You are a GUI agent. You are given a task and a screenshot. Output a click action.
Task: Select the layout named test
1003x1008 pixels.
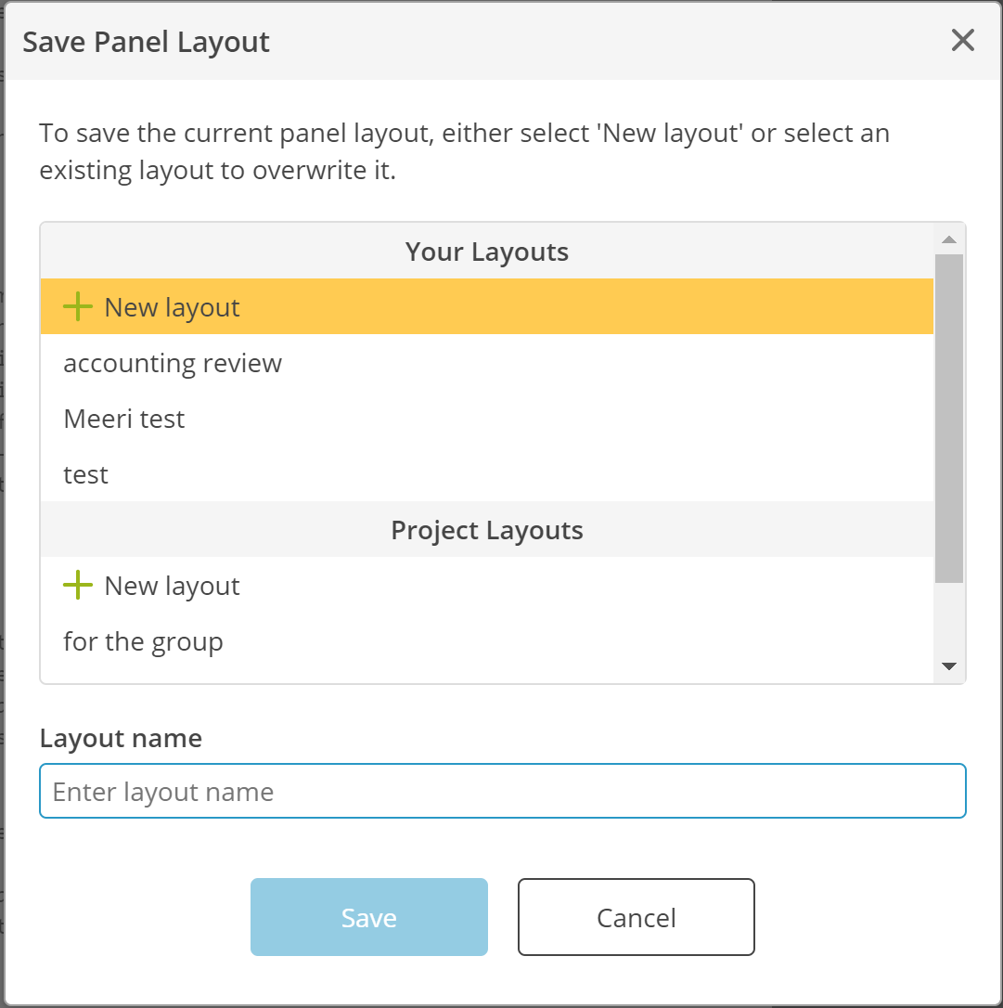tap(487, 474)
